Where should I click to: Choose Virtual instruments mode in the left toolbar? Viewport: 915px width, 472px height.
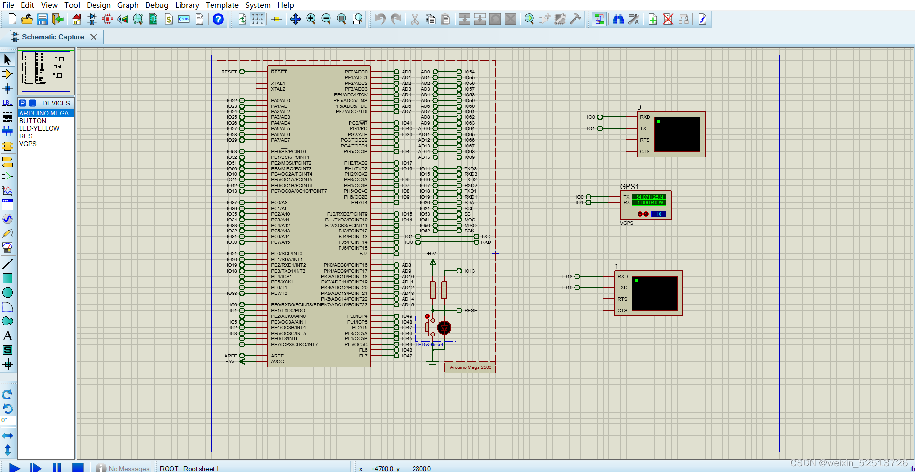(8, 248)
